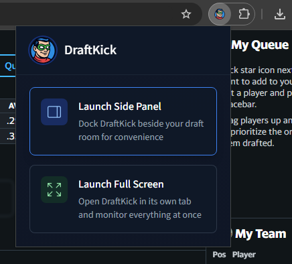
Task: Click the My Queue heading
Action: [x=260, y=45]
